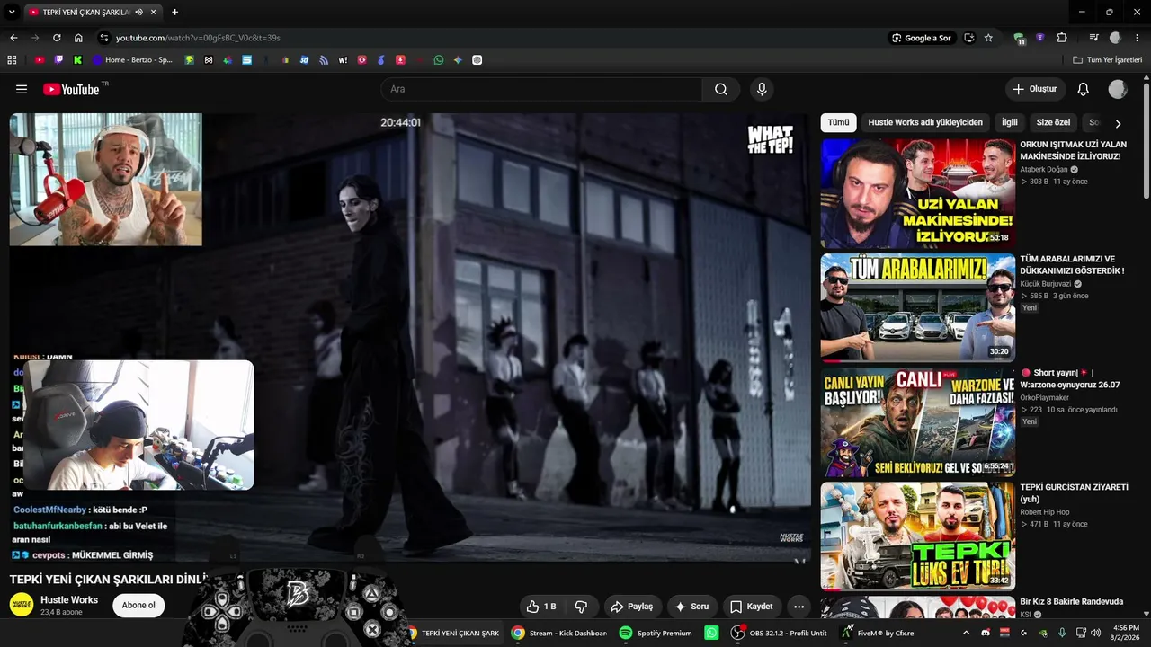Click the Google'a Sor lens button
Screen dimensions: 1151x647
coord(920,38)
